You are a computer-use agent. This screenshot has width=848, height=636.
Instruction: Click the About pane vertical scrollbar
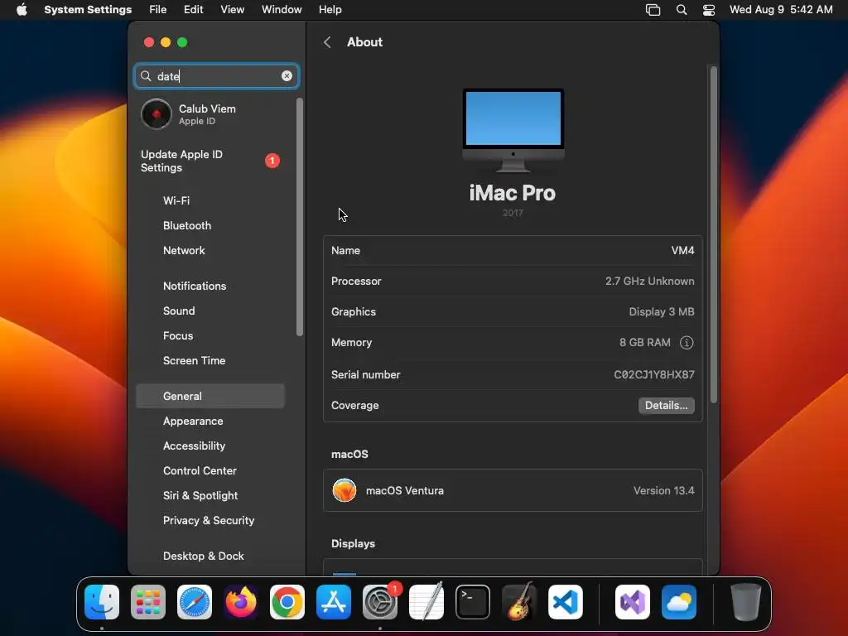[713, 234]
